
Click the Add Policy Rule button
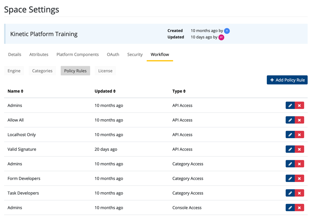pos(287,80)
